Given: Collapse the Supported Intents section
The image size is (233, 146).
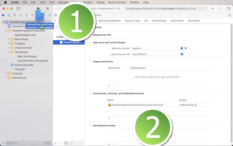Looking at the screenshot, I should 90,61.
